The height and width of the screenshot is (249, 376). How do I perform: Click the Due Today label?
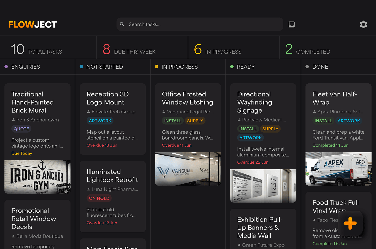(x=22, y=153)
